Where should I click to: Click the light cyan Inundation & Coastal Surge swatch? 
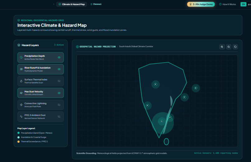pyautogui.click(x=19, y=137)
